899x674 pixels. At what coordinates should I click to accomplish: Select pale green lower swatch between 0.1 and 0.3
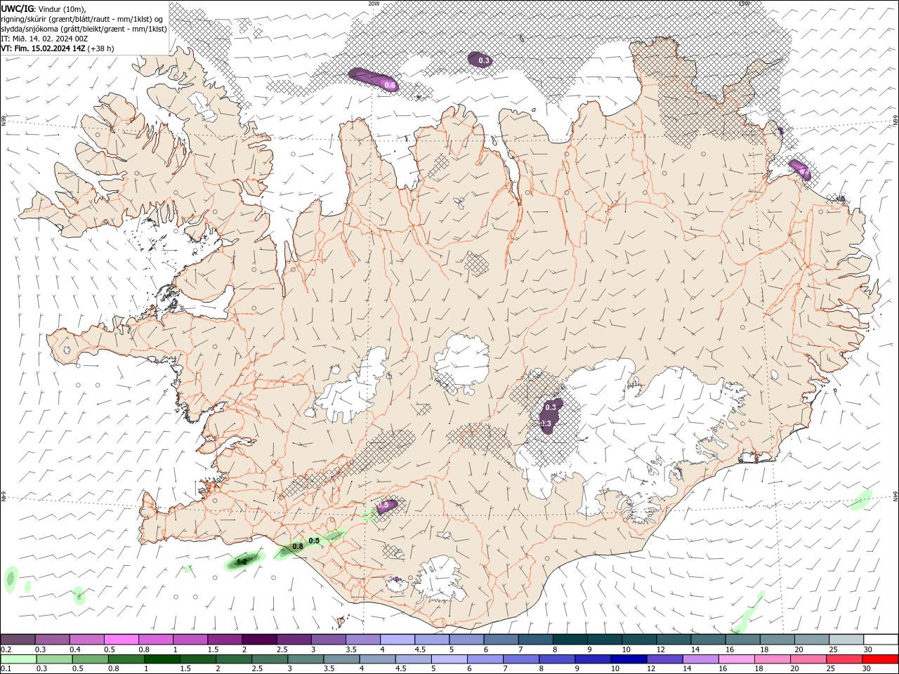click(x=18, y=659)
